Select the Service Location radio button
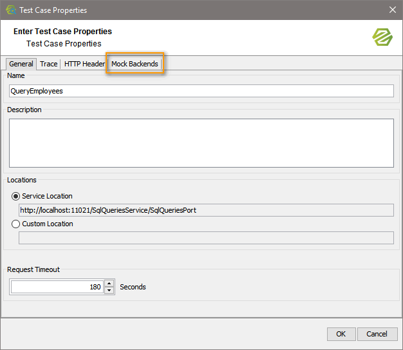 click(15, 196)
